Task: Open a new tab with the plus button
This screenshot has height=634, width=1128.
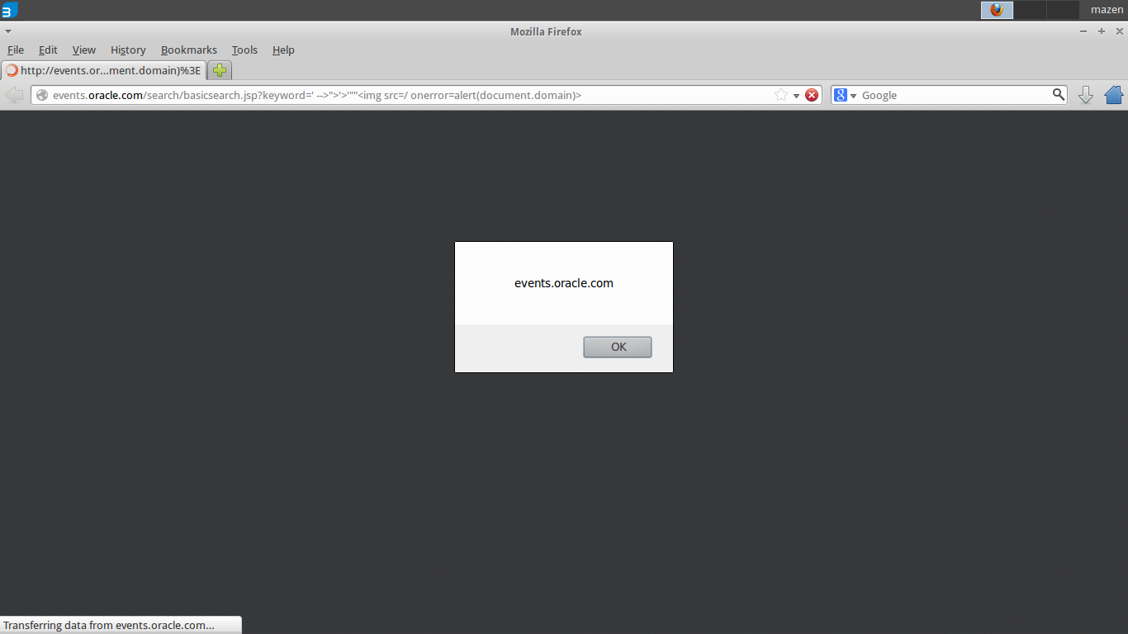Action: tap(220, 70)
